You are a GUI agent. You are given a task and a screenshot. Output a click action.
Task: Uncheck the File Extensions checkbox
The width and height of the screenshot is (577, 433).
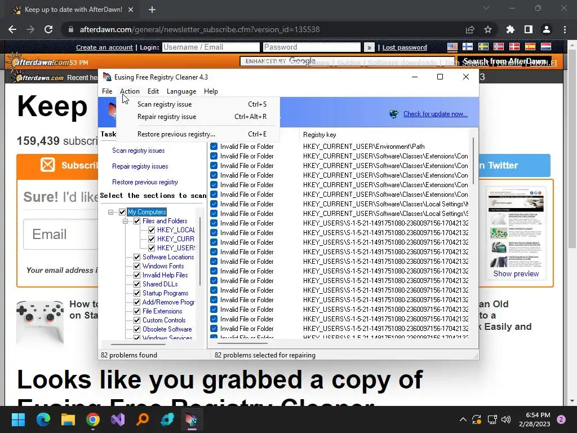[x=137, y=311]
